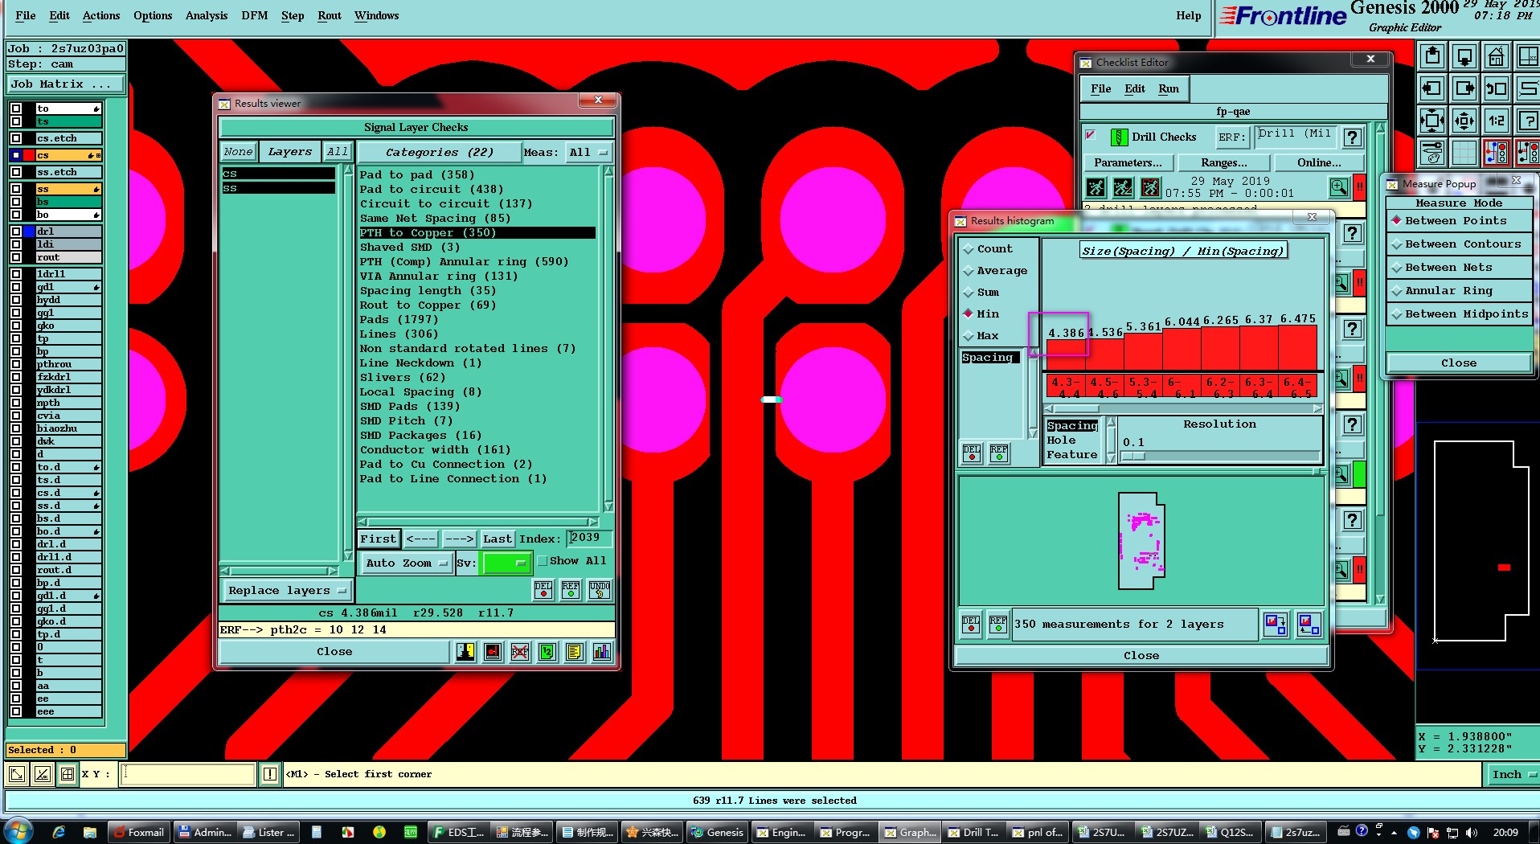Screen dimensions: 1540x844
Task: Click the crossed-out REF icon in Results viewer
Action: [520, 652]
